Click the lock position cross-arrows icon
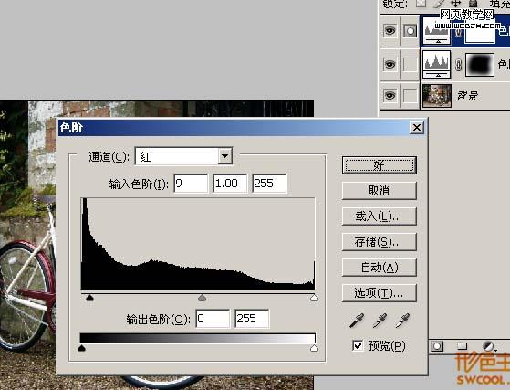Viewport: 510px width, 390px height. [456, 4]
